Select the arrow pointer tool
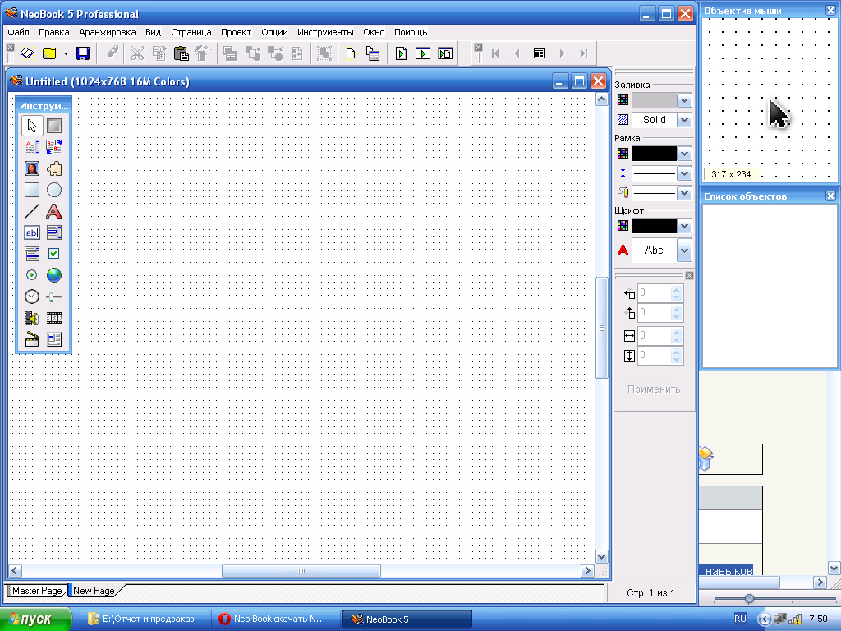This screenshot has width=841, height=631. [x=32, y=126]
